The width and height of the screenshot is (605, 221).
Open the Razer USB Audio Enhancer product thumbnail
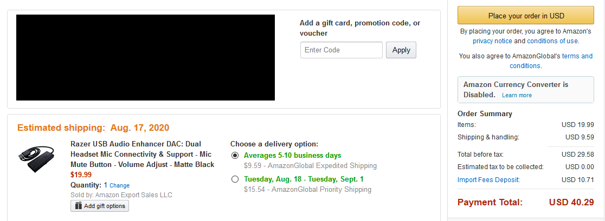pyautogui.click(x=36, y=159)
